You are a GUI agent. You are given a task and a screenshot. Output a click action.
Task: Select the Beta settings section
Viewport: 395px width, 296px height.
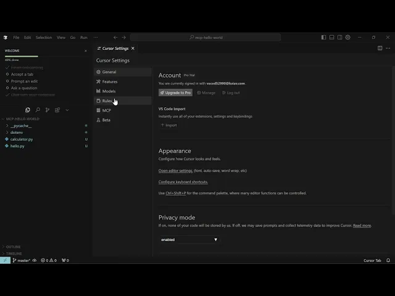pos(123,120)
